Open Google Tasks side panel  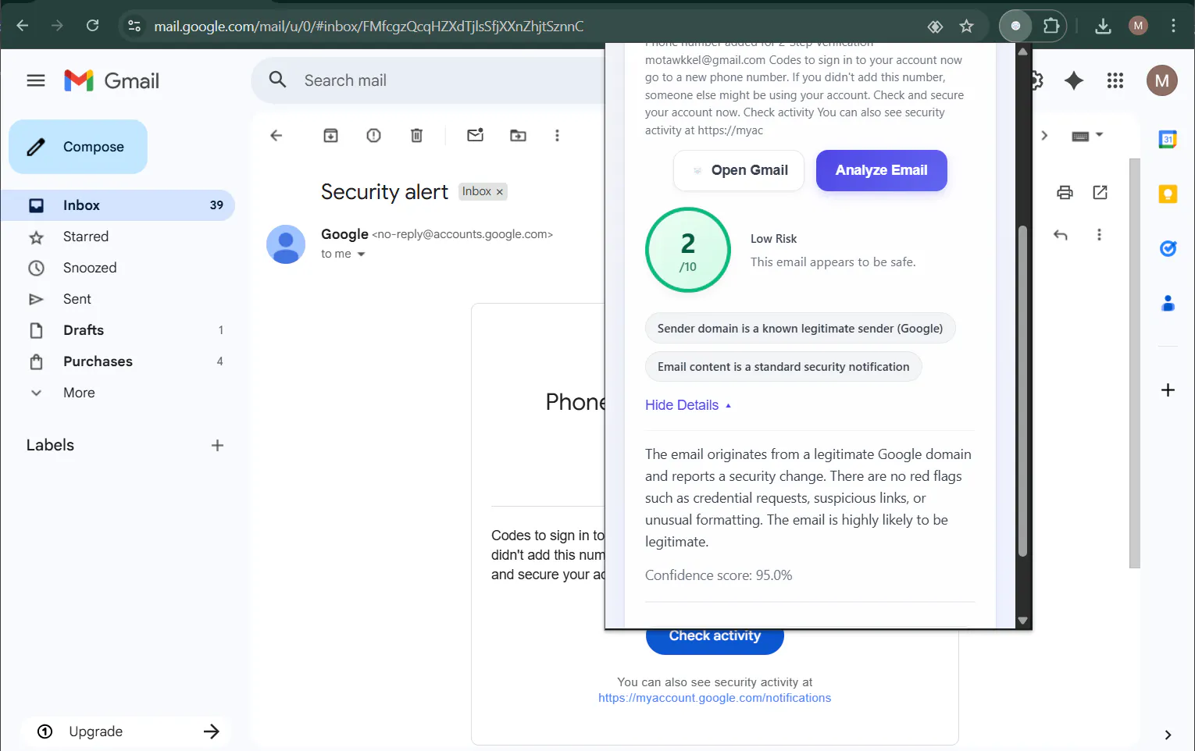pyautogui.click(x=1168, y=249)
